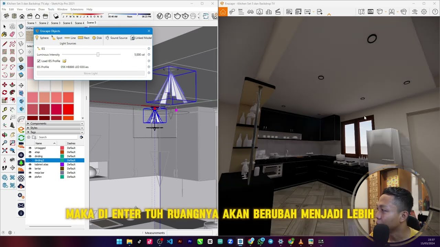Hide the Untagged tag visibility
This screenshot has width=440, height=247.
coord(30,148)
